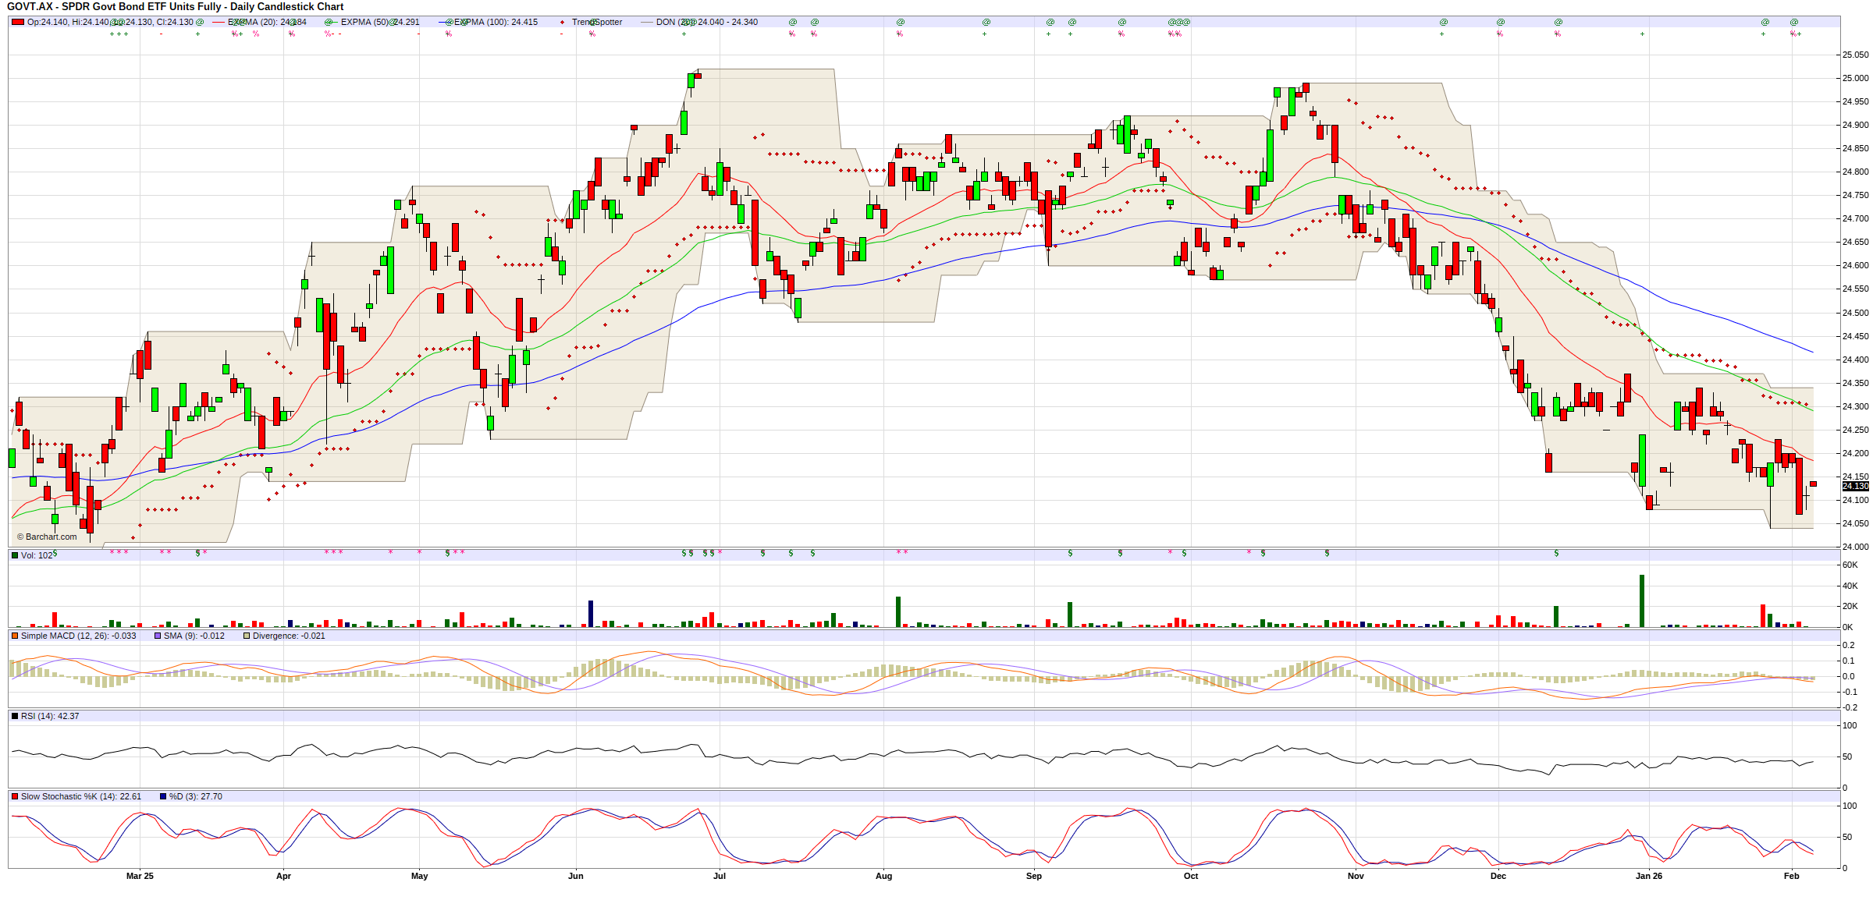
Task: Click the tallest green volume bar in January
Action: coord(1642,601)
